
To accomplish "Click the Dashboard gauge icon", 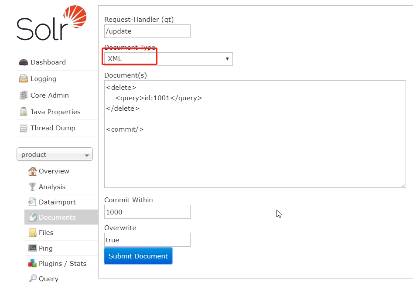I will point(24,62).
